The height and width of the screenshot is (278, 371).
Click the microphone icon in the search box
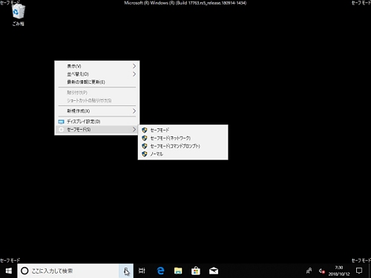[x=126, y=271]
